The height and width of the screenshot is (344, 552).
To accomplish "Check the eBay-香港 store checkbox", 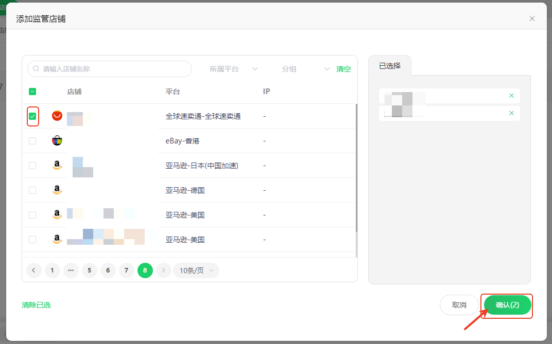I will tap(32, 141).
